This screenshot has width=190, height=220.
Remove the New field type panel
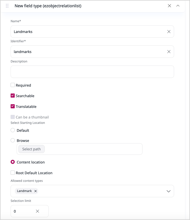[169, 6]
